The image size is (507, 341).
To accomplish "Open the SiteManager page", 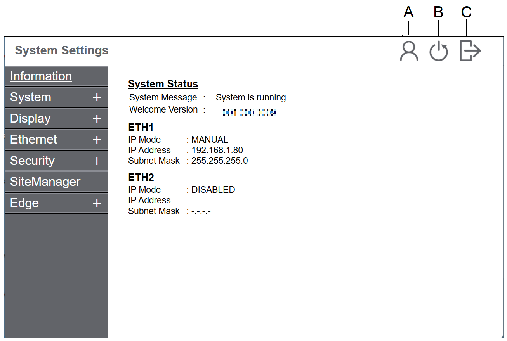I will click(45, 182).
